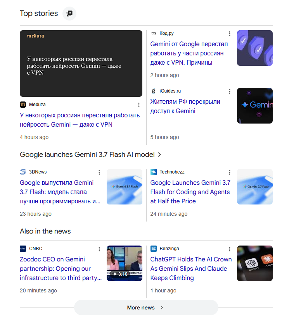Click the Top stories heading
301x323 pixels.
(39, 14)
